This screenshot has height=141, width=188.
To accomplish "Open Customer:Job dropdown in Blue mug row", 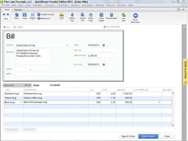I will click(x=159, y=102).
